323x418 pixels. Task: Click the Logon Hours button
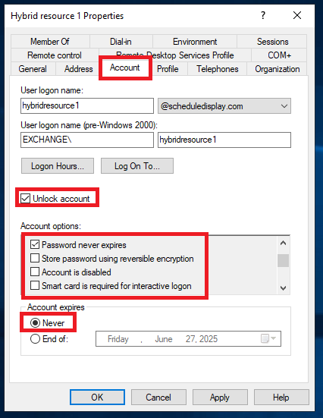point(58,166)
